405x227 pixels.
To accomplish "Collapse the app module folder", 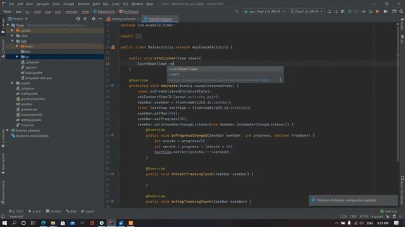I will pyautogui.click(x=13, y=41).
